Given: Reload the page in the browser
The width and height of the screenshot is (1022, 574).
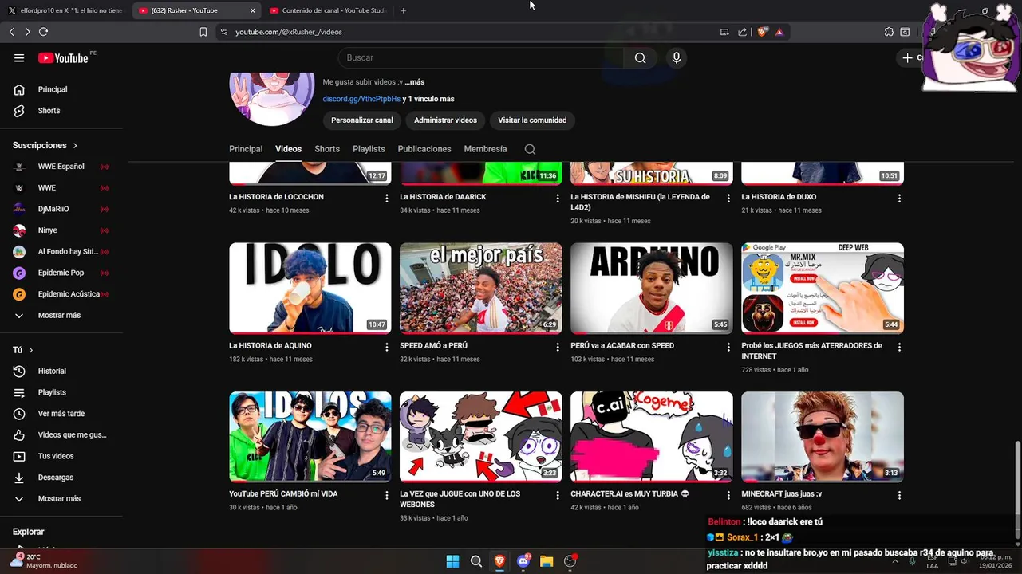Looking at the screenshot, I should point(43,32).
